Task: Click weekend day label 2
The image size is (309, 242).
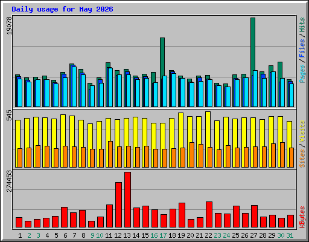Action: coord(29,235)
